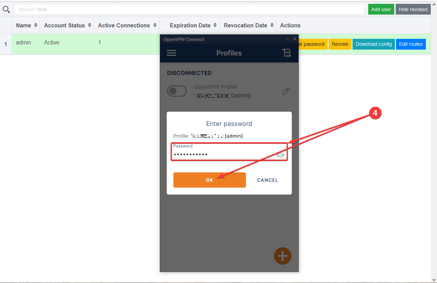Click the Add user button
This screenshot has width=437, height=283.
[x=381, y=9]
